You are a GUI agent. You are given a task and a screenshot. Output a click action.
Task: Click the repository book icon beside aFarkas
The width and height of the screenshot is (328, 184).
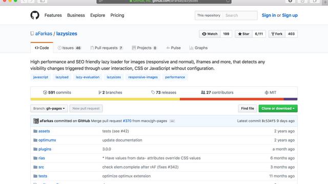coord(32,34)
